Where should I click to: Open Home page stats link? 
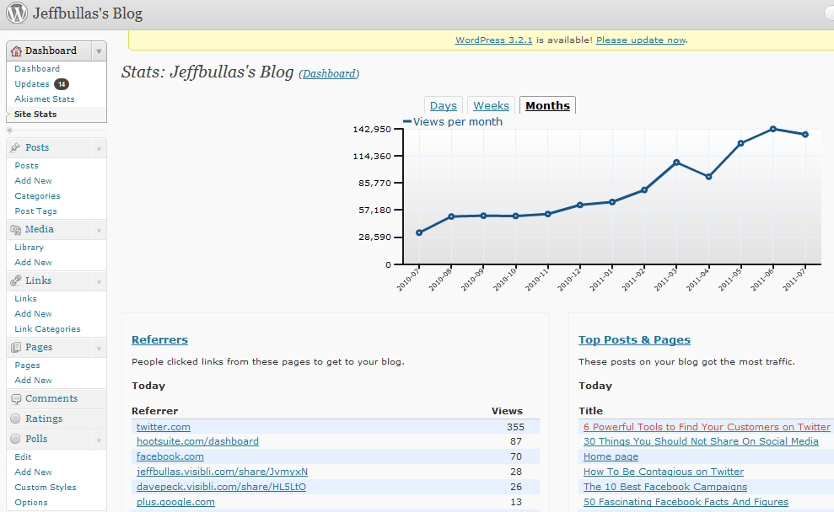point(611,456)
